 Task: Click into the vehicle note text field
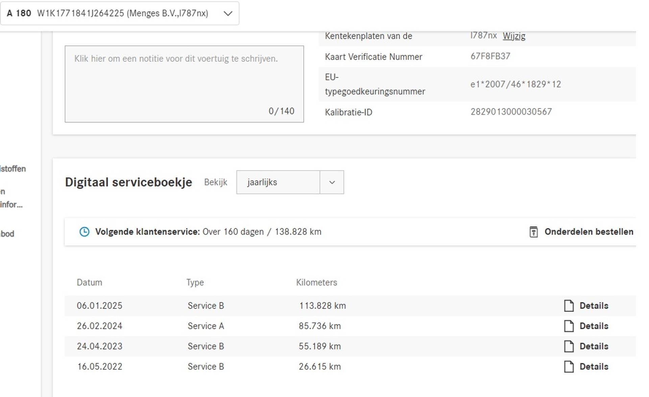click(184, 84)
